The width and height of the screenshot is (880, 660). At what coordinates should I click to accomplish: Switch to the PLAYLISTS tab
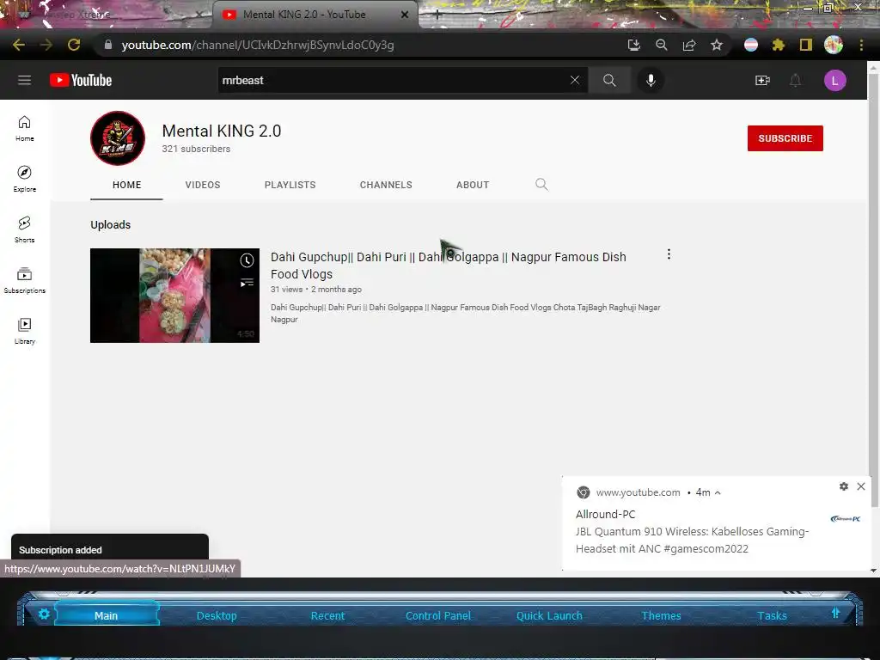point(290,185)
